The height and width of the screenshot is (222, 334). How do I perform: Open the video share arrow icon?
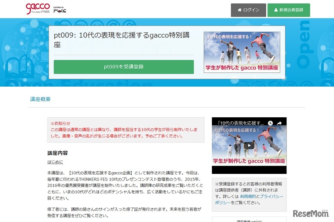click(x=279, y=122)
